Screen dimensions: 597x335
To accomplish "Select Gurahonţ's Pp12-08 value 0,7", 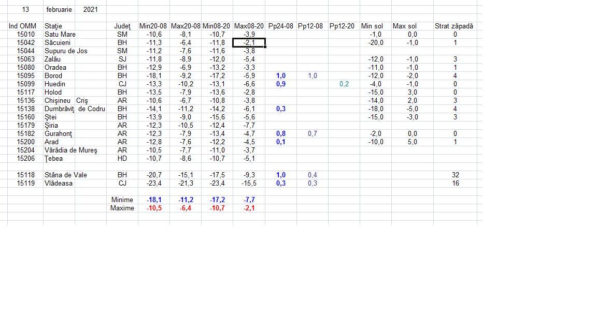I will pyautogui.click(x=312, y=134).
